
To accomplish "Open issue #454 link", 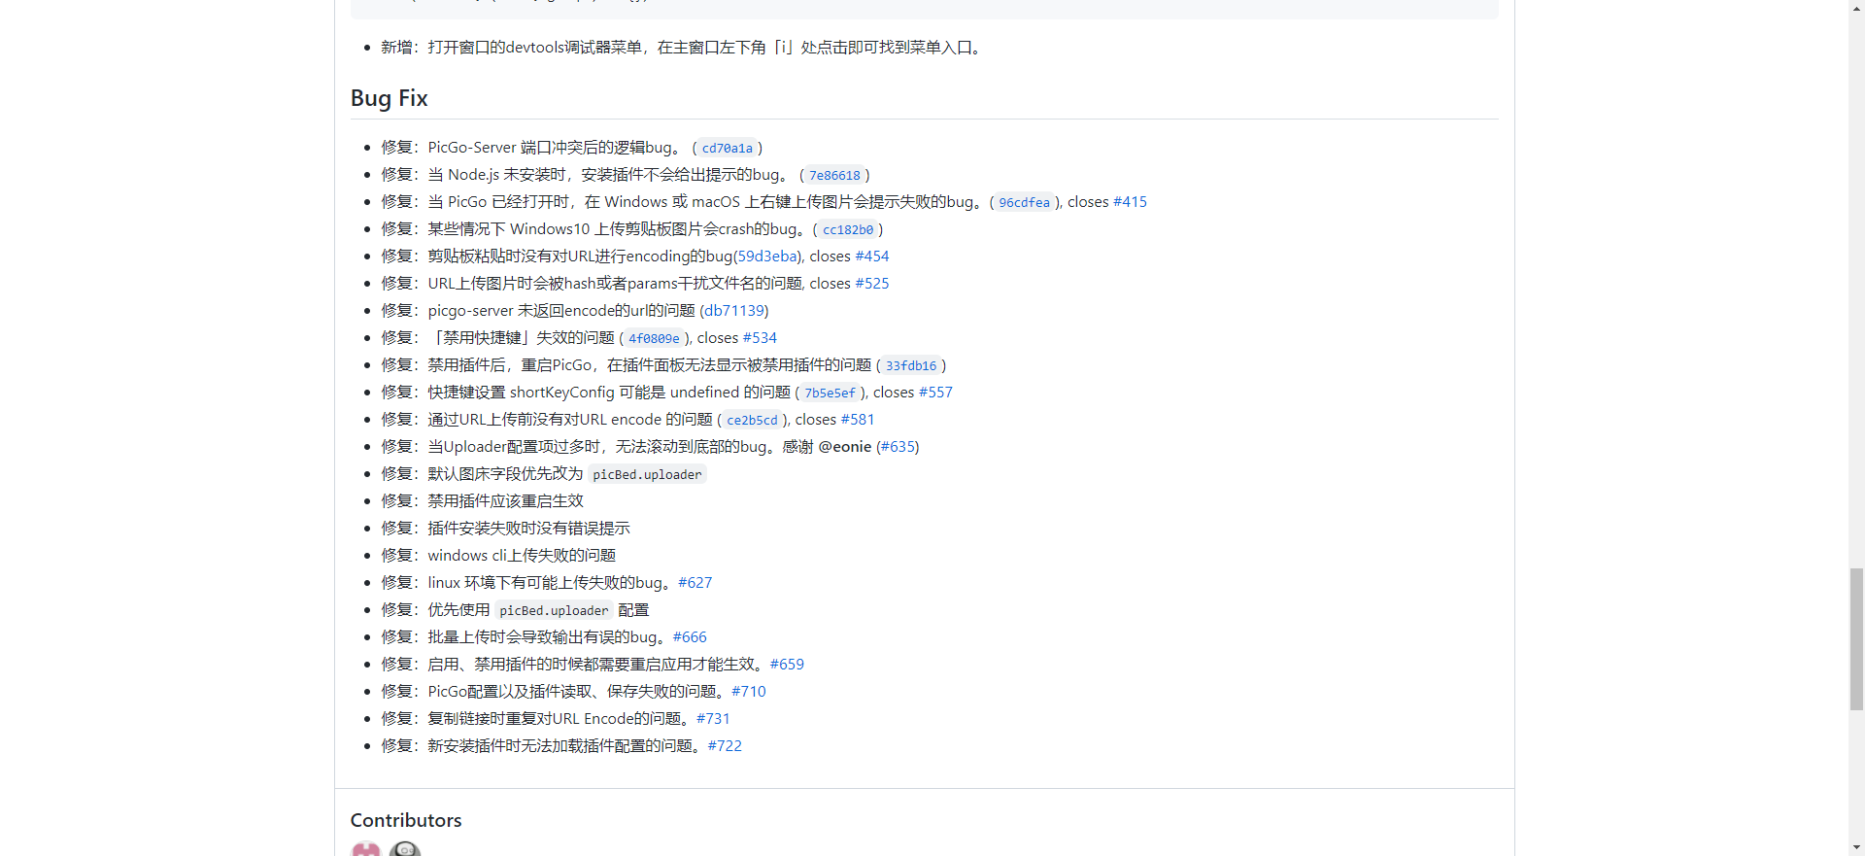I will click(872, 257).
